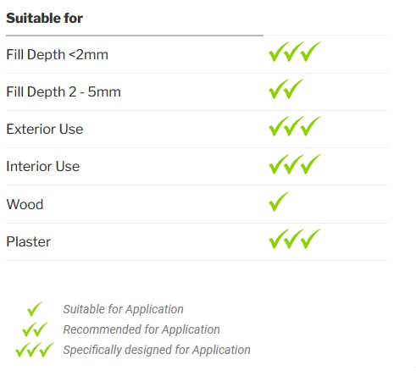Select the Suitable for heading

pyautogui.click(x=45, y=19)
